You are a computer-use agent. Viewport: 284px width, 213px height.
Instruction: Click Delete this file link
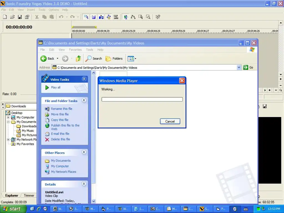coord(60,139)
